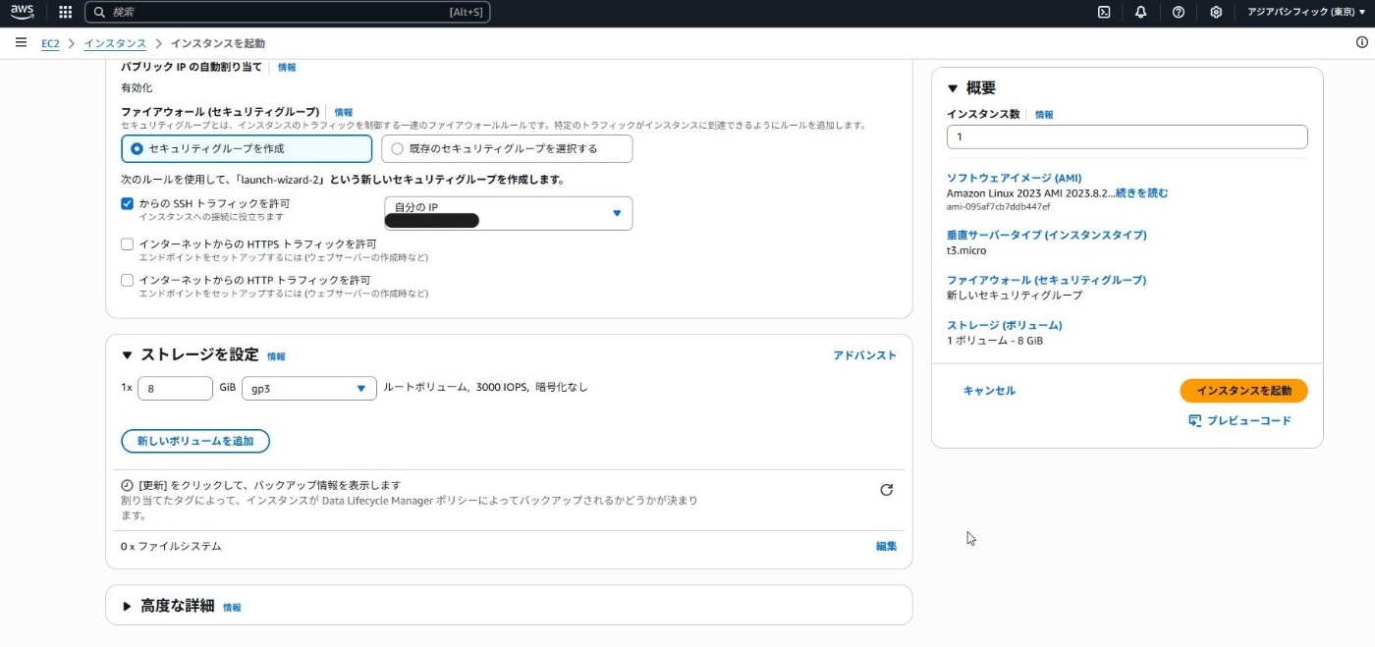Open the 自分の IP source dropdown
Image resolution: width=1375 pixels, height=647 pixels.
(x=509, y=213)
